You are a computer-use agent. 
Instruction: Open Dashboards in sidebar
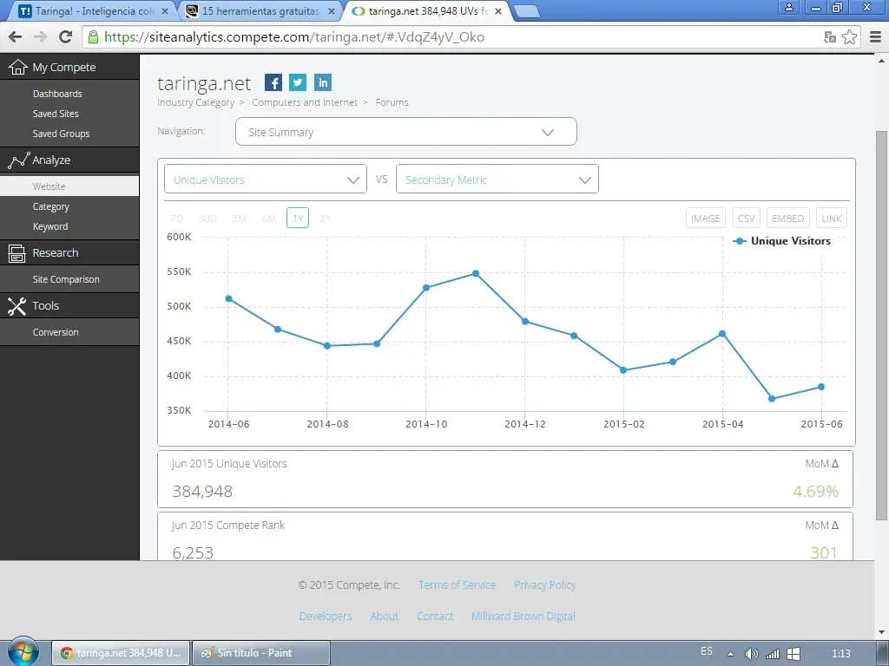(57, 94)
